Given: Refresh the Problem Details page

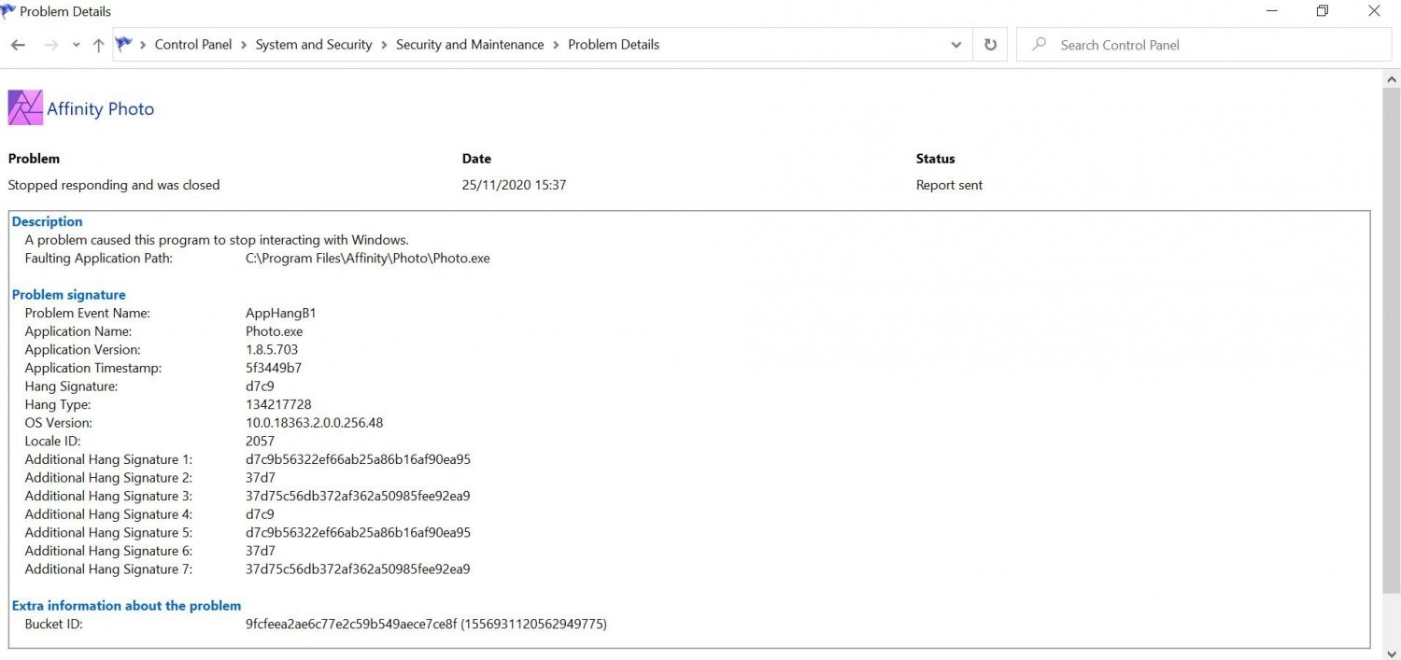Looking at the screenshot, I should 990,45.
